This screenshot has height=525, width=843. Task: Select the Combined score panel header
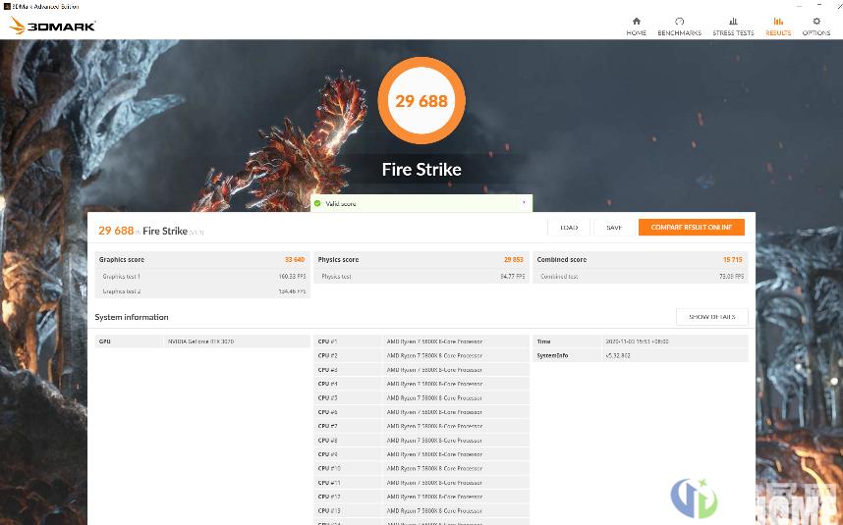[x=640, y=260]
